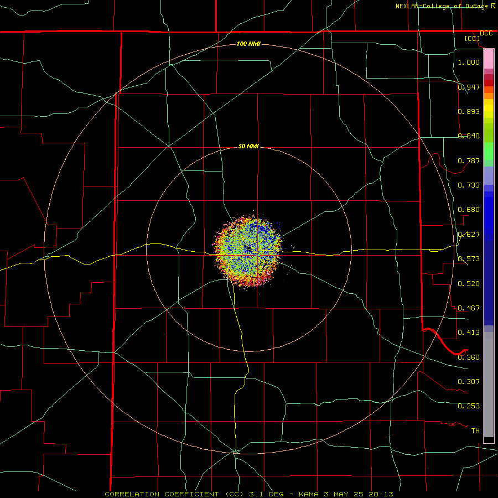Click the 0.413 scale value
Image resolution: width=498 pixels, height=498 pixels.
pyautogui.click(x=469, y=333)
